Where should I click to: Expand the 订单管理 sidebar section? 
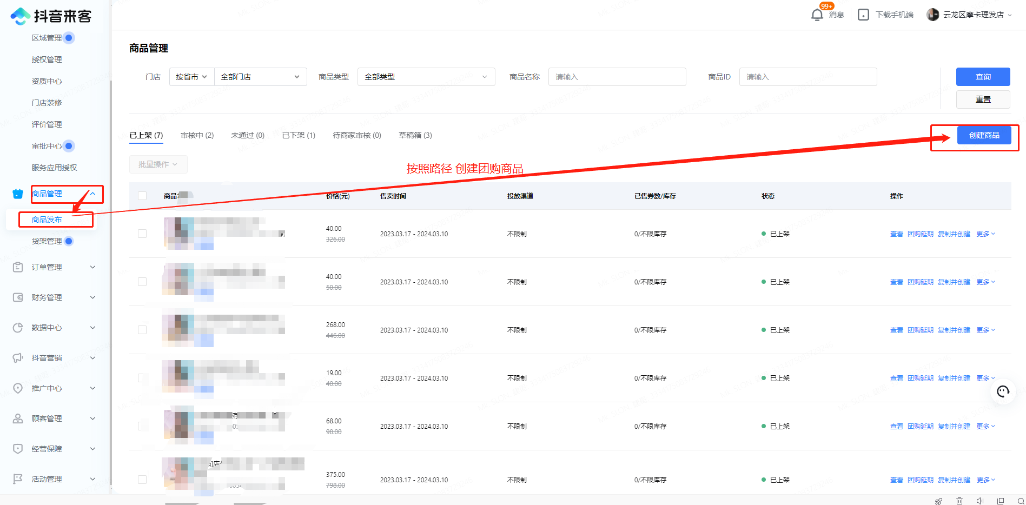(x=92, y=267)
